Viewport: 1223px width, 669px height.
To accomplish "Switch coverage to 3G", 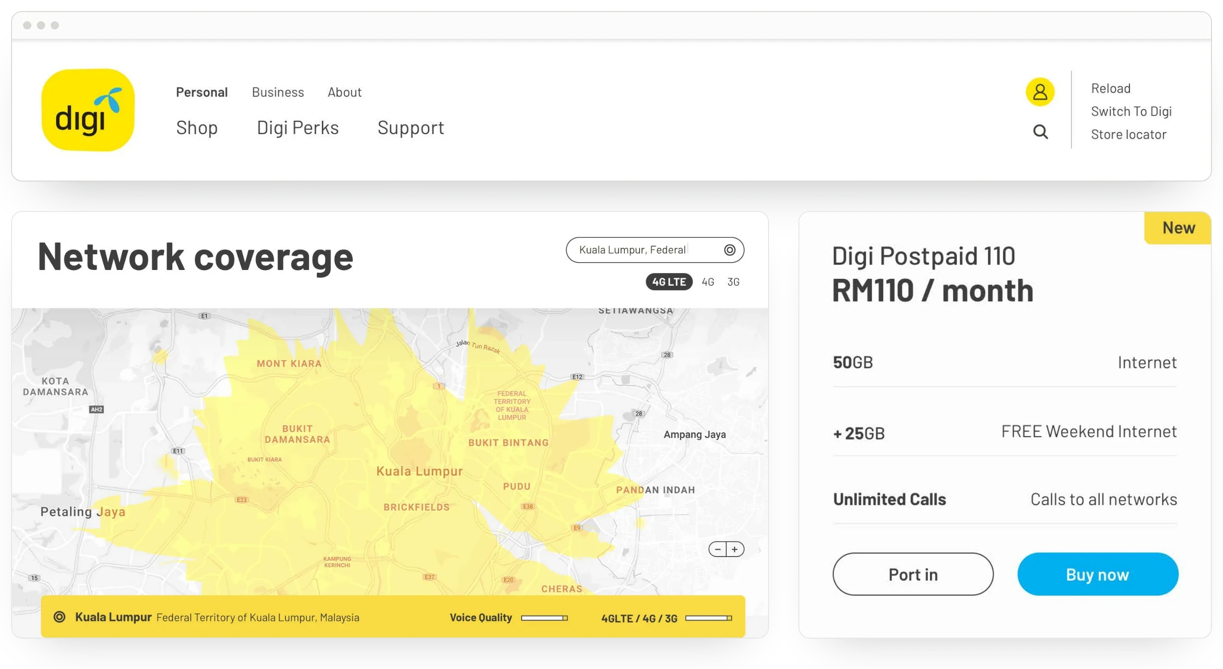I will 734,282.
